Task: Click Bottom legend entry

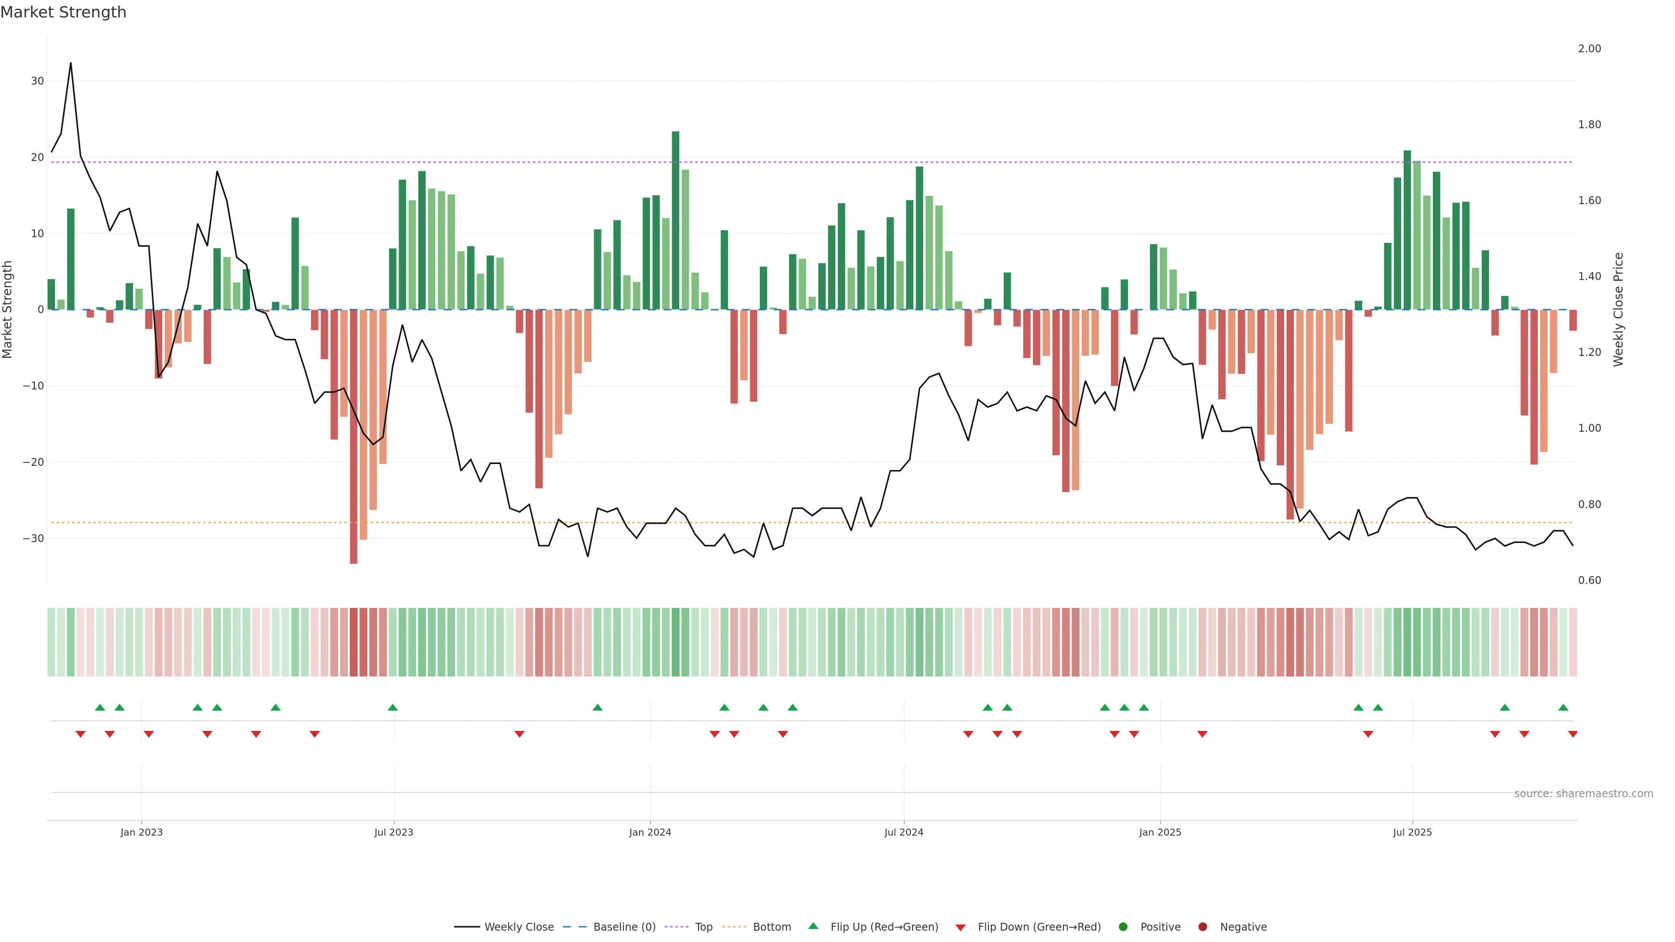Action: point(771,927)
